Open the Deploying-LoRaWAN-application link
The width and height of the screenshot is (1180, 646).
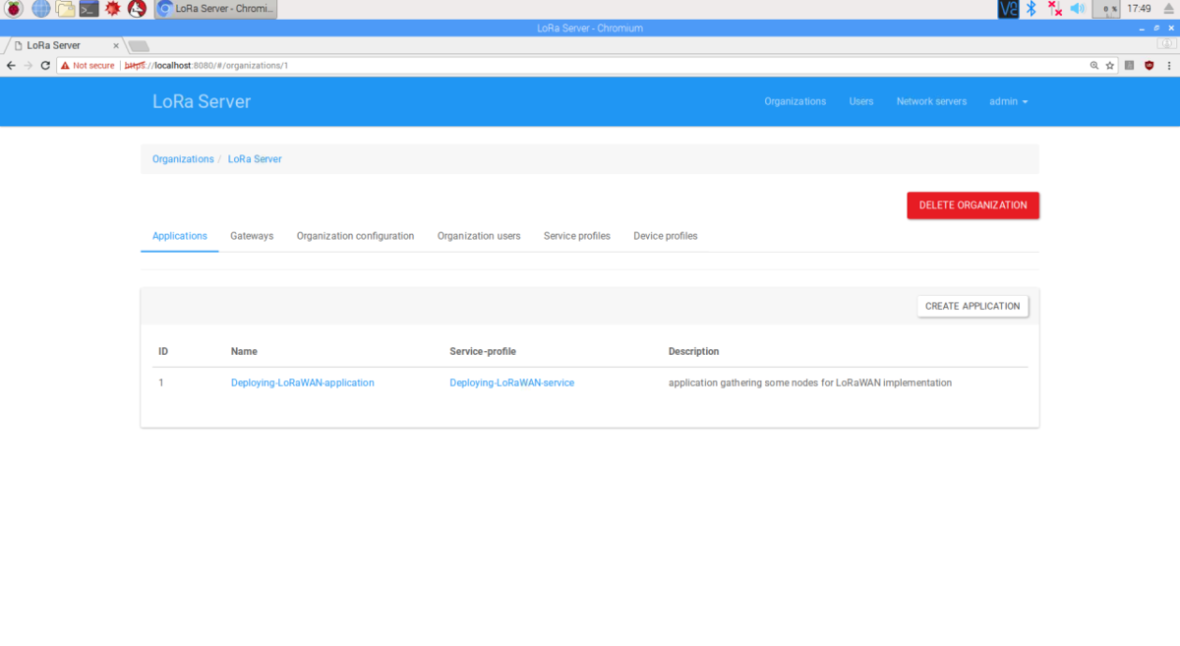(302, 382)
